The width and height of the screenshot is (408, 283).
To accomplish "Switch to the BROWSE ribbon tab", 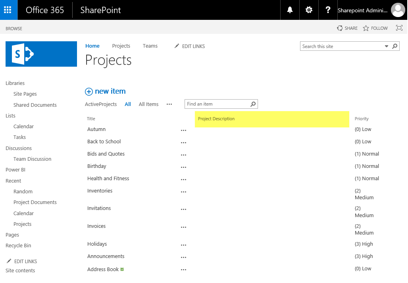I will (14, 28).
